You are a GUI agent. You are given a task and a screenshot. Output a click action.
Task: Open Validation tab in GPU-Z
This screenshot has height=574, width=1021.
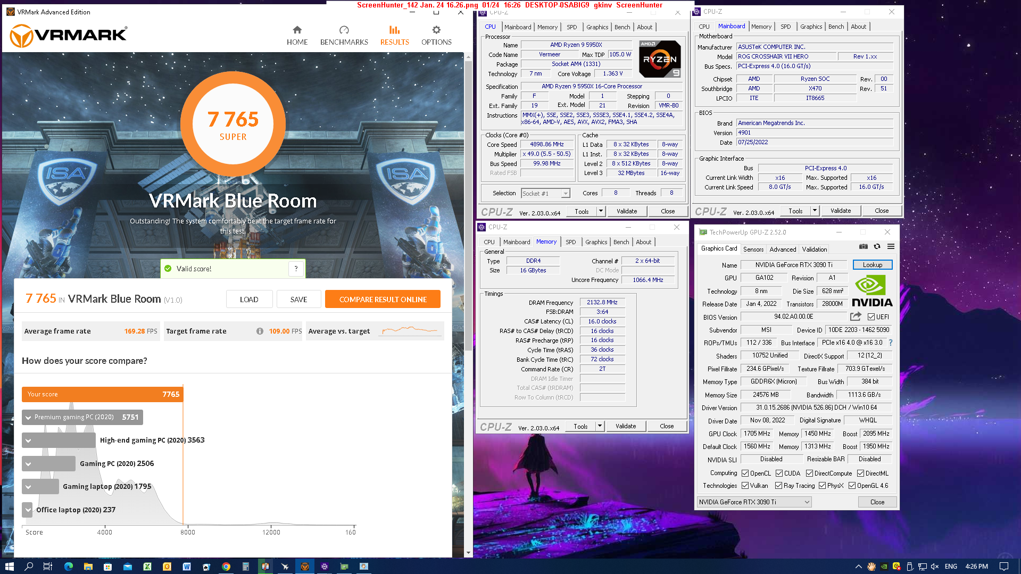(x=814, y=249)
